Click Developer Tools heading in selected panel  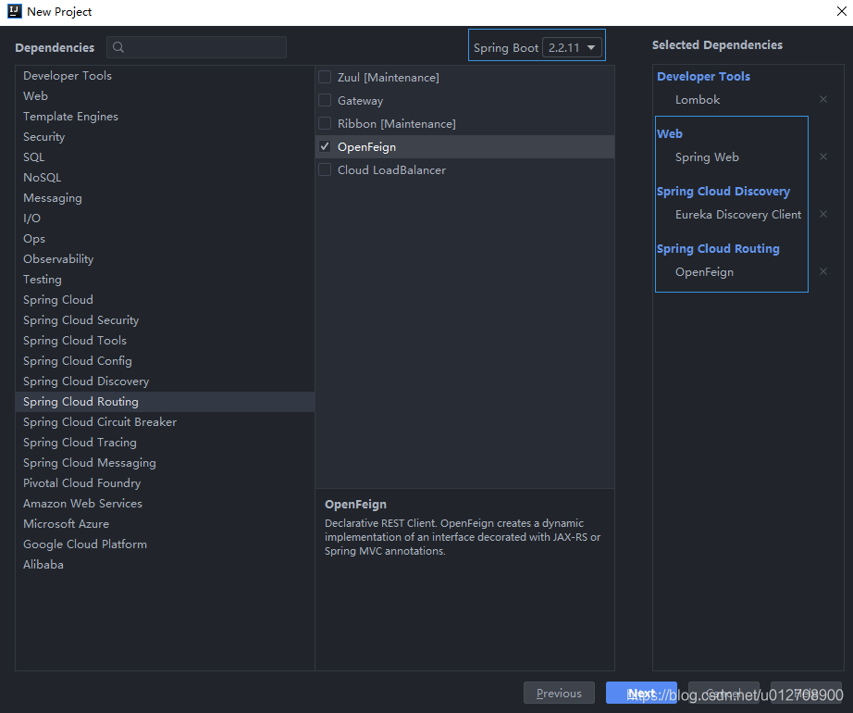[703, 76]
